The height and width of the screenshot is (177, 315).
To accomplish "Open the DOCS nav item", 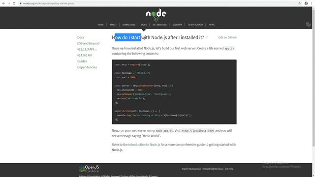I will click(x=144, y=25).
